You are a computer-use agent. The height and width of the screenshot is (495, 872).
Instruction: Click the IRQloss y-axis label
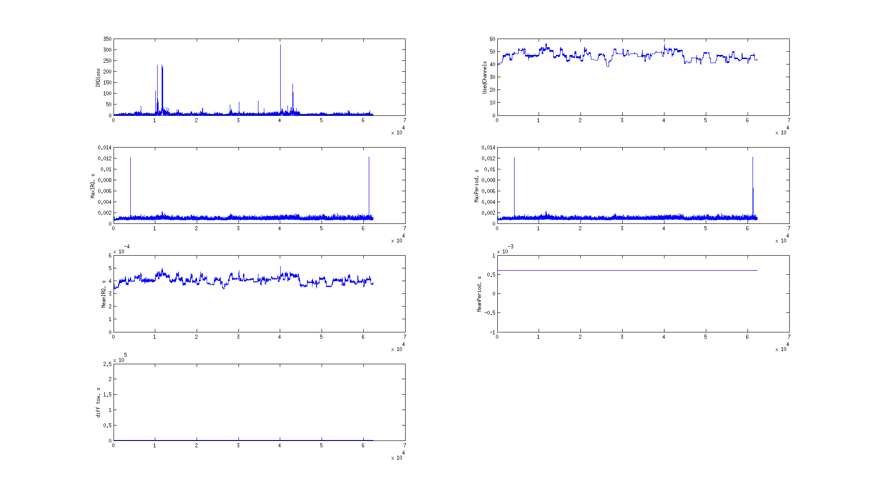click(x=98, y=78)
